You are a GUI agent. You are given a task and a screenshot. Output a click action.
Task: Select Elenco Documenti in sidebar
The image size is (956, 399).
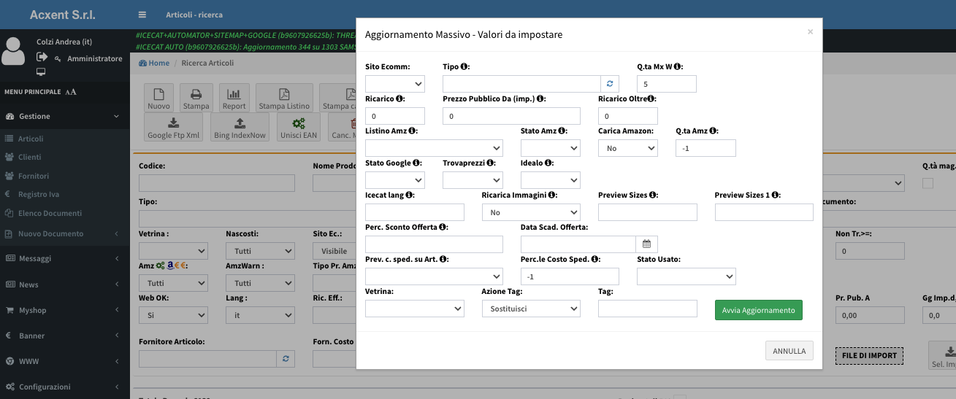50,213
